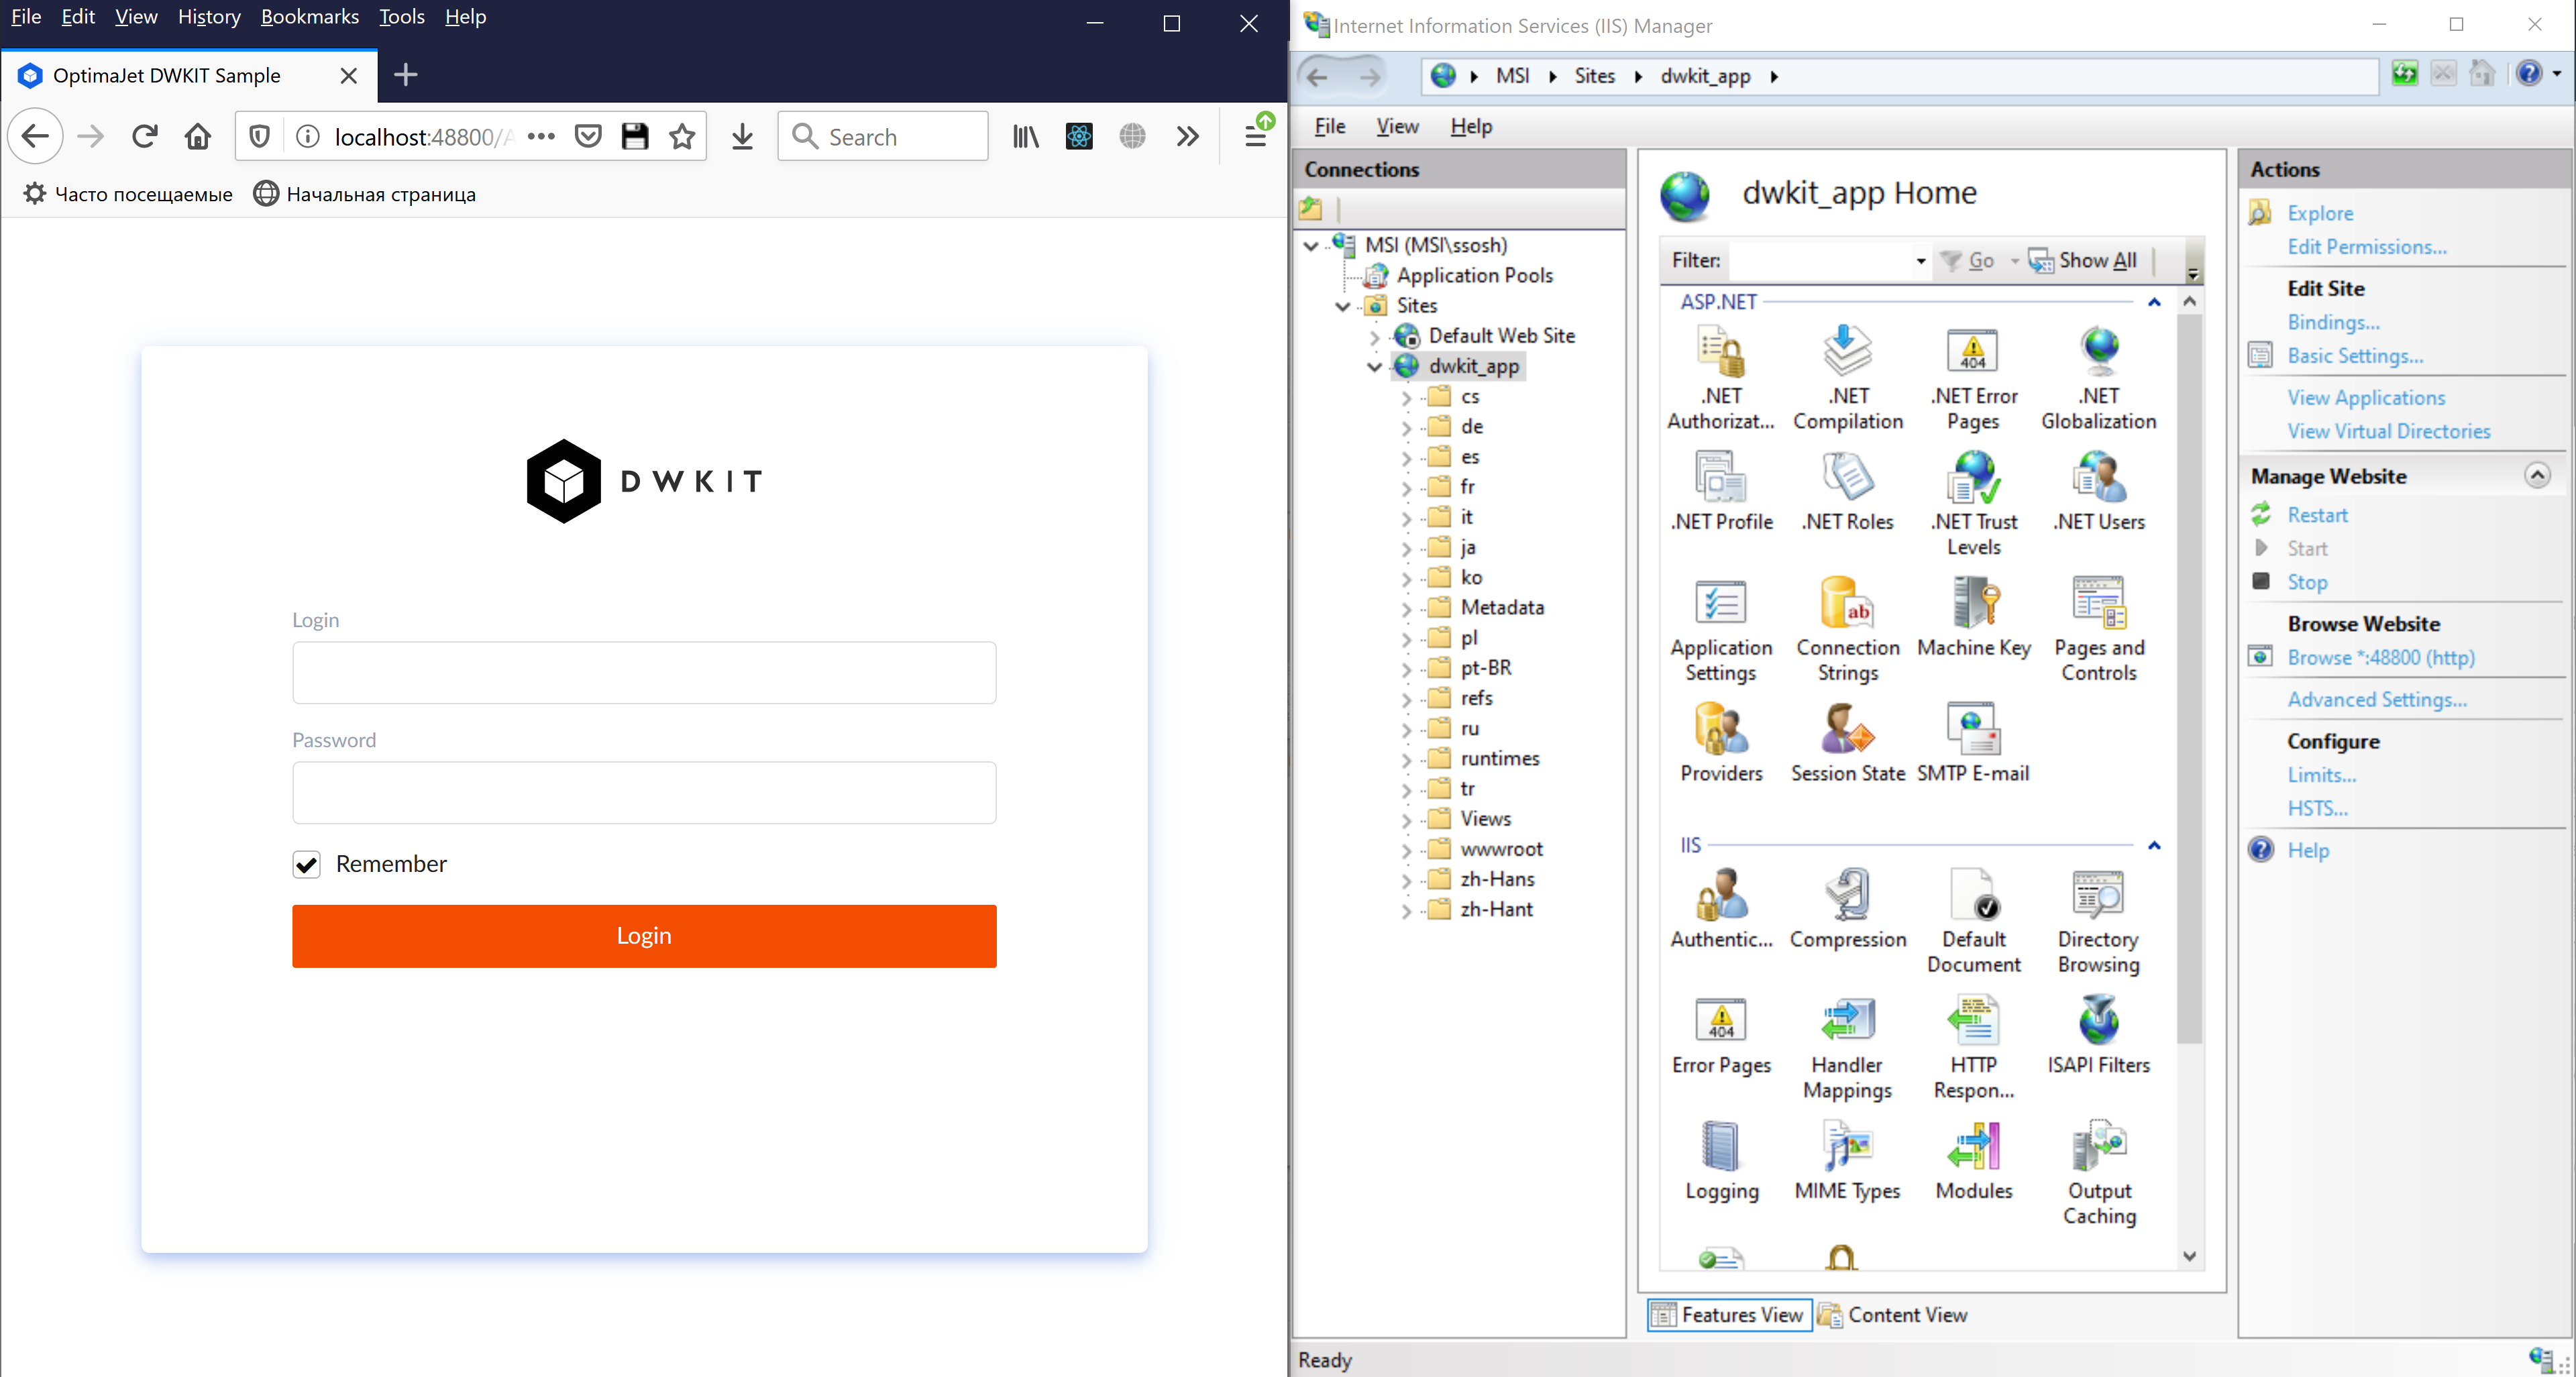Click the orange Login button

644,936
